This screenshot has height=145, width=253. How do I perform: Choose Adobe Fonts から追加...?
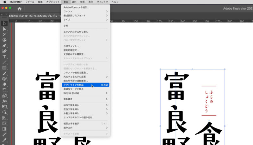[85, 7]
